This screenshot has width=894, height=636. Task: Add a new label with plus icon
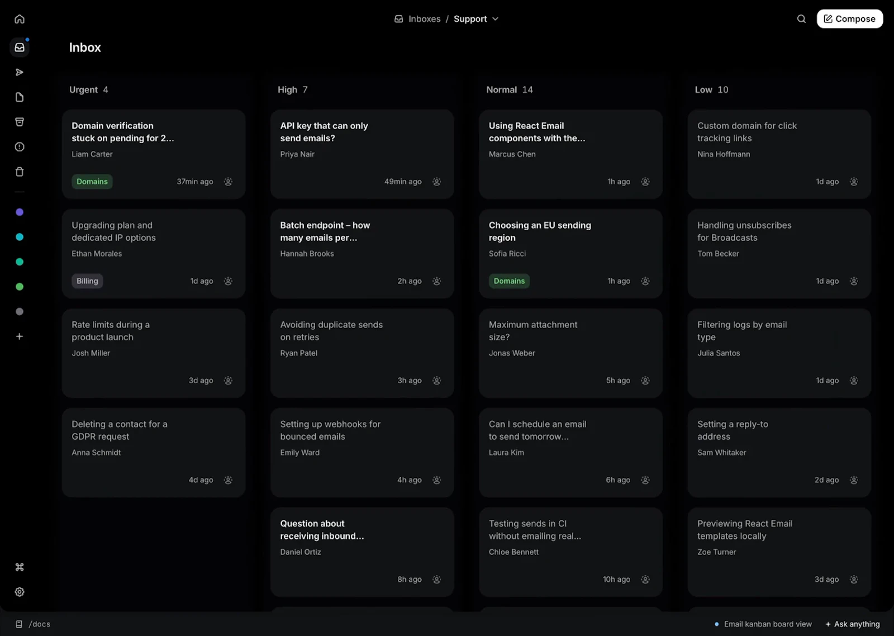[x=20, y=336]
